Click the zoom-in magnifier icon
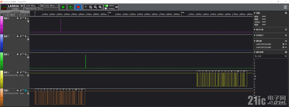289x107 pixels. pyautogui.click(x=100, y=7)
